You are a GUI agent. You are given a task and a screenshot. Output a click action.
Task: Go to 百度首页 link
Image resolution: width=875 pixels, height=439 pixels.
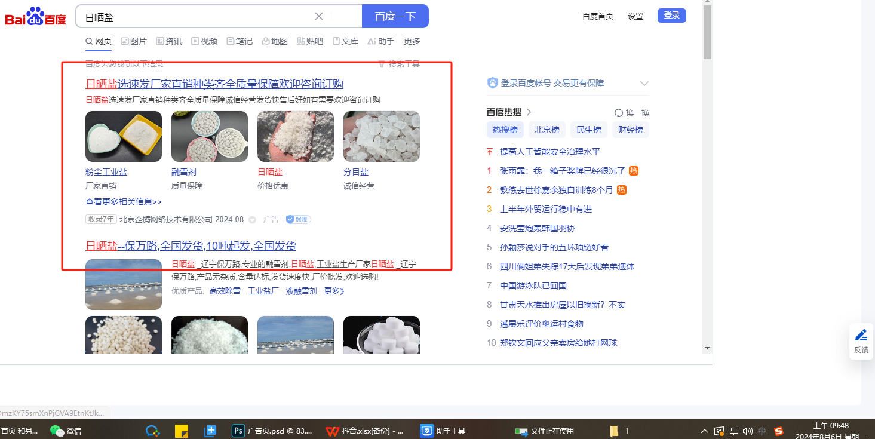click(x=598, y=16)
